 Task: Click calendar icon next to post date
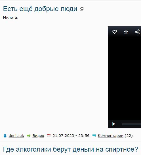49,135
